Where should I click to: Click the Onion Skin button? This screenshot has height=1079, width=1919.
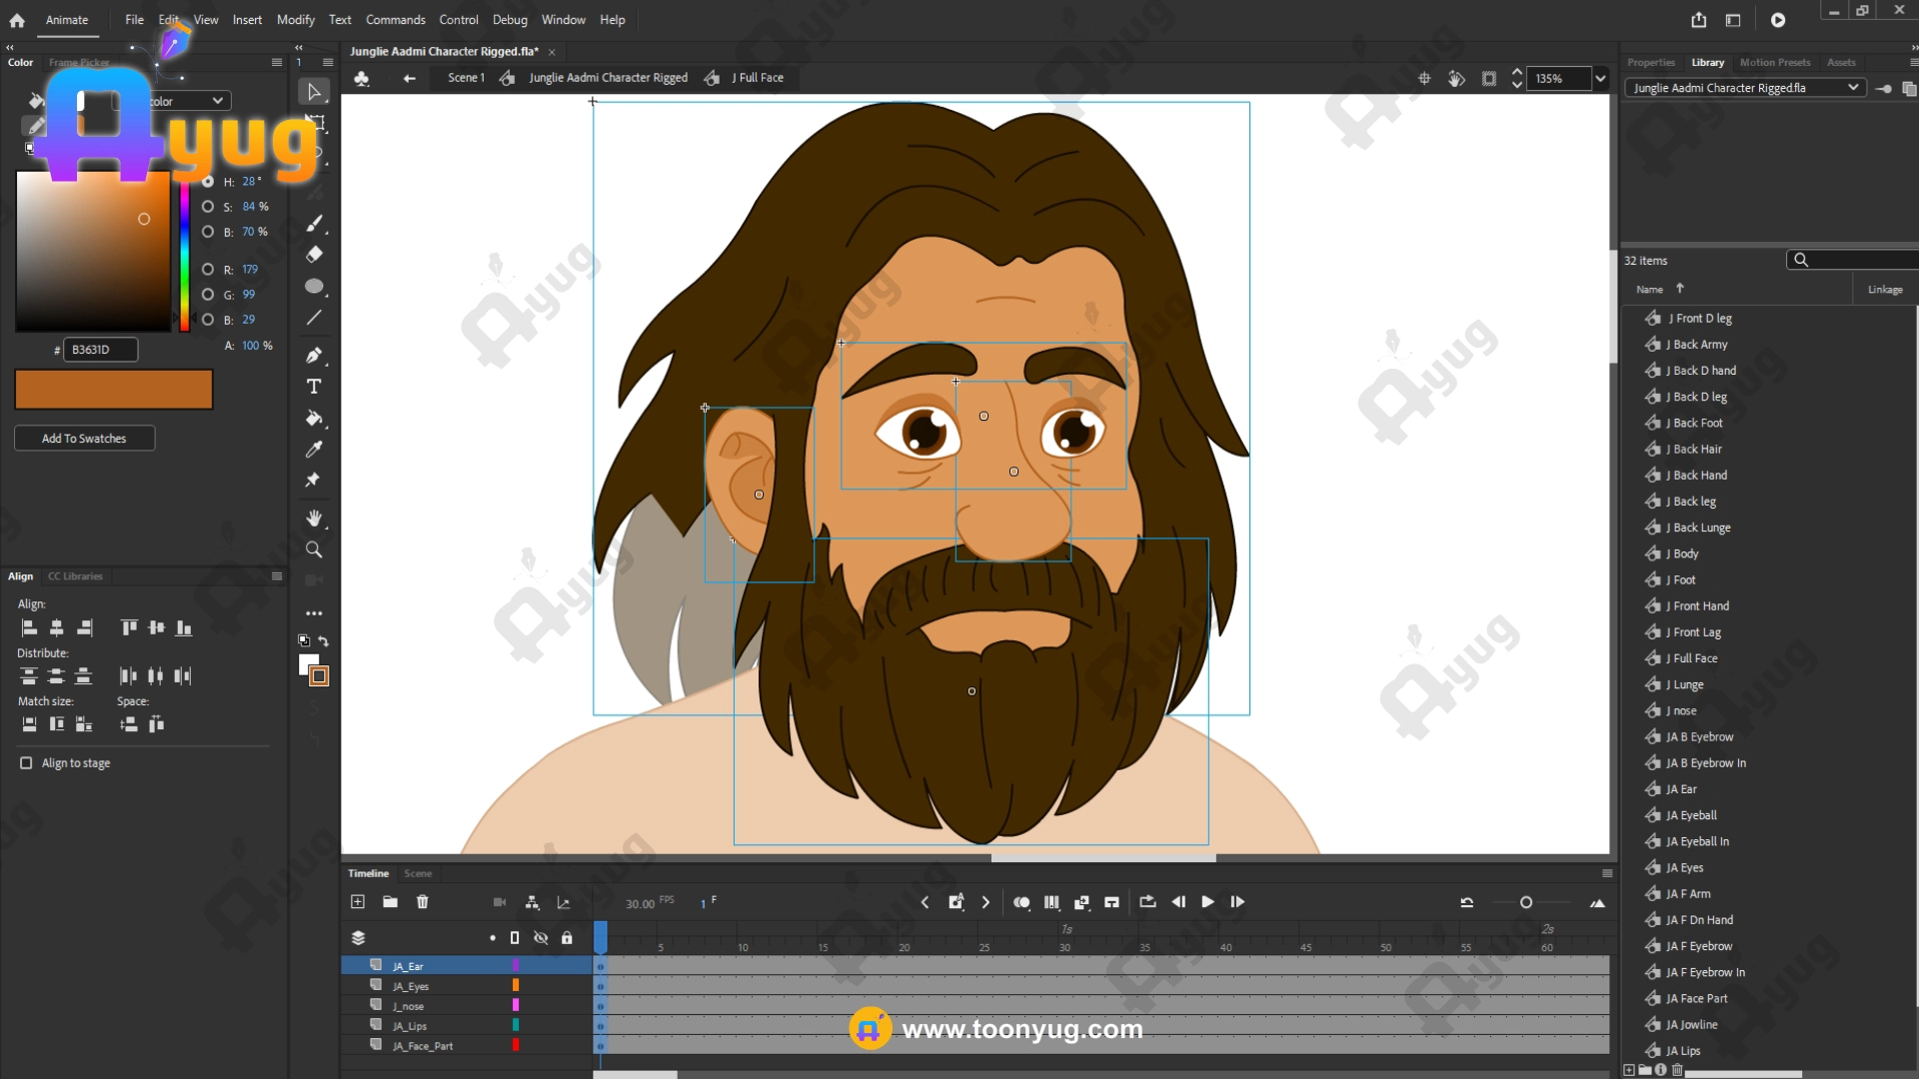(x=1020, y=902)
